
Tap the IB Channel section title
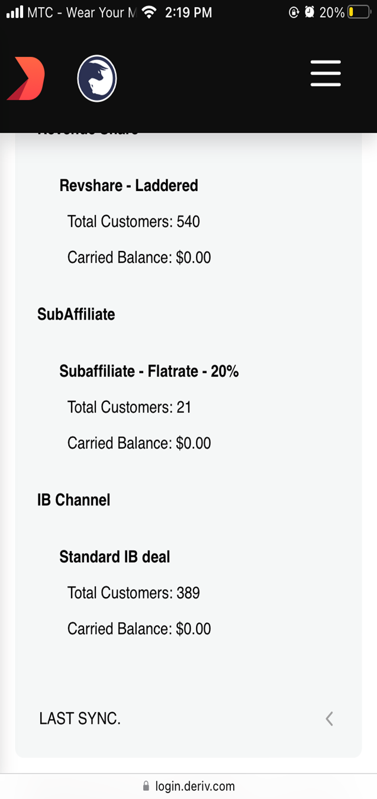[74, 500]
